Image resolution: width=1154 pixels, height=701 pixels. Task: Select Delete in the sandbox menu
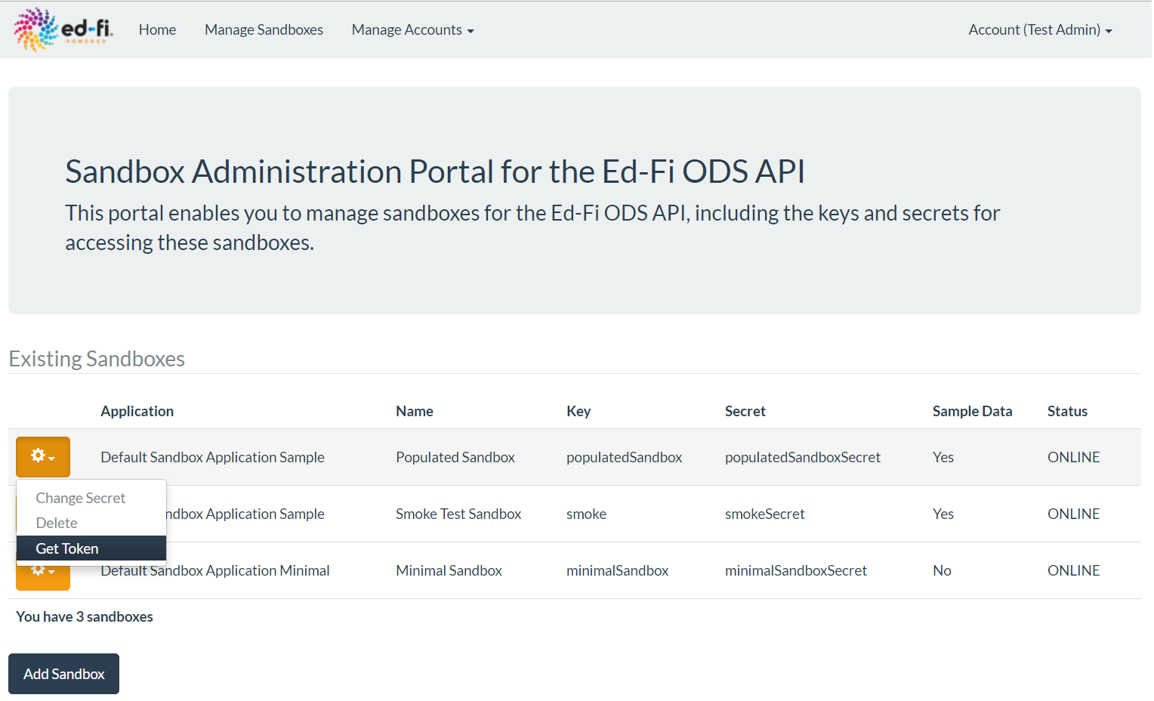coord(57,523)
